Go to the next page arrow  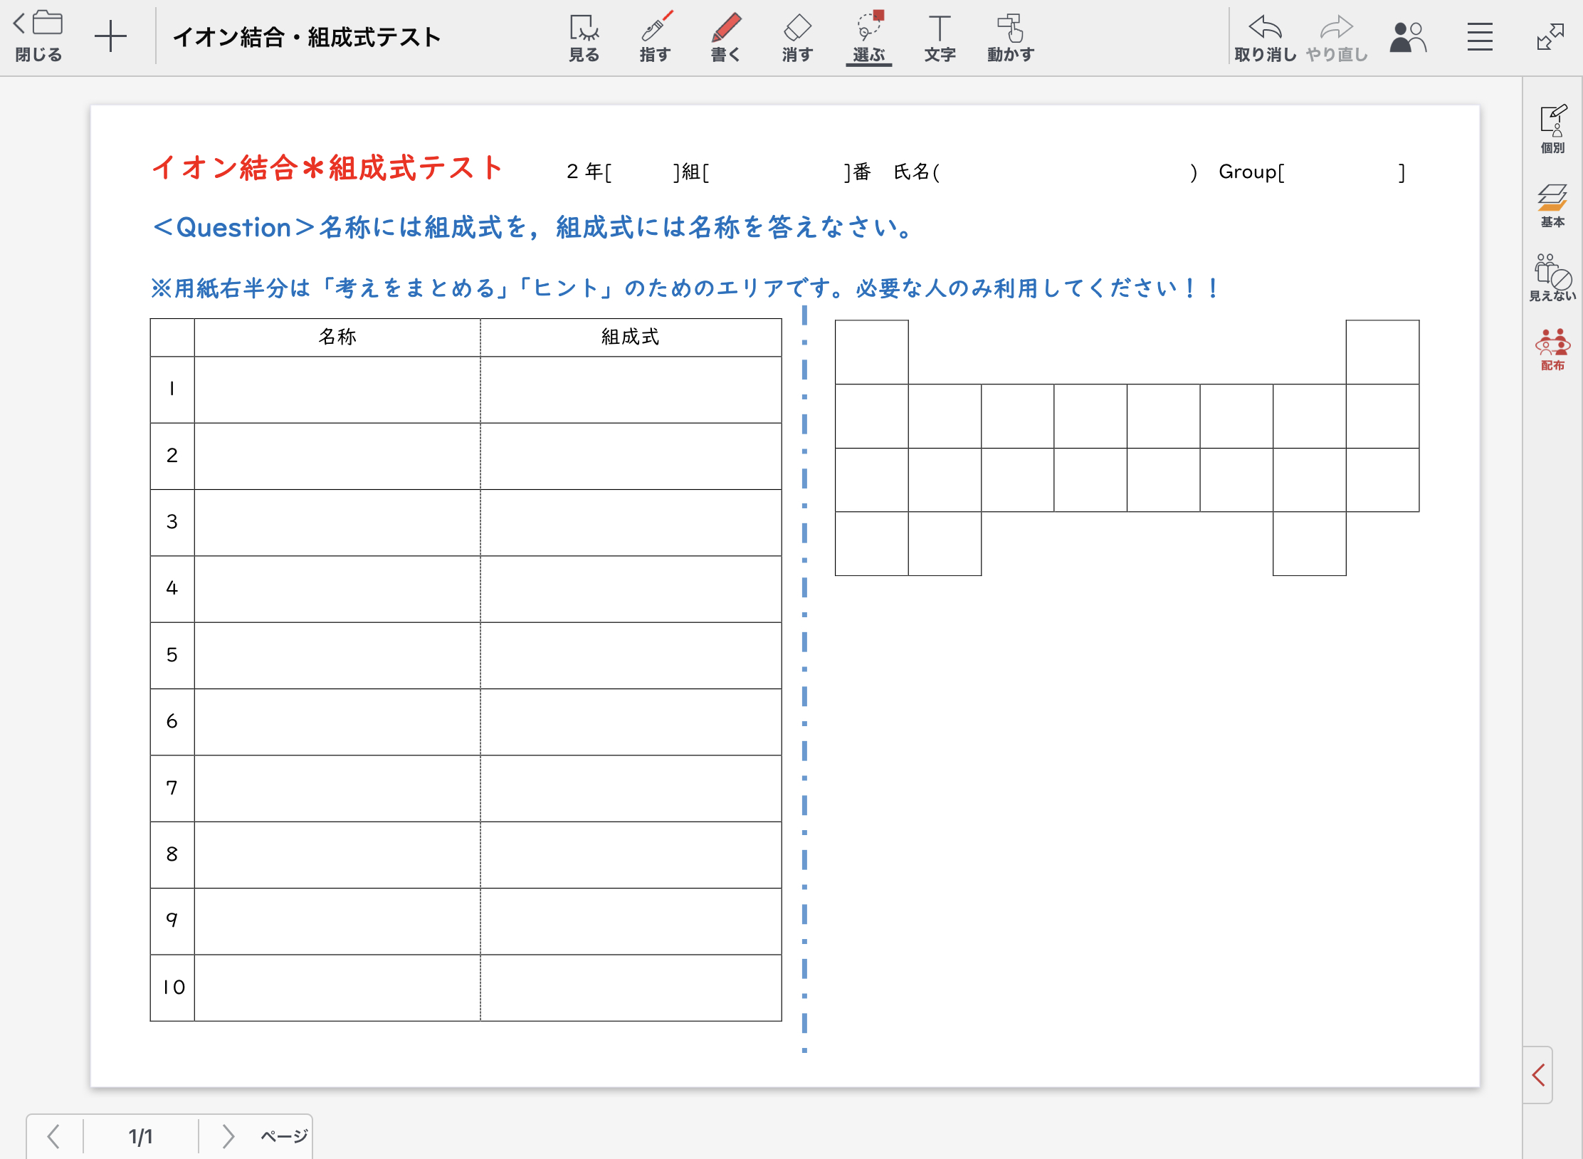[228, 1136]
